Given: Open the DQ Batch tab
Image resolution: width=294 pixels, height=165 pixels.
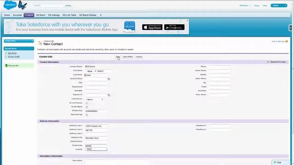Looking at the screenshot, I should click(x=40, y=15).
